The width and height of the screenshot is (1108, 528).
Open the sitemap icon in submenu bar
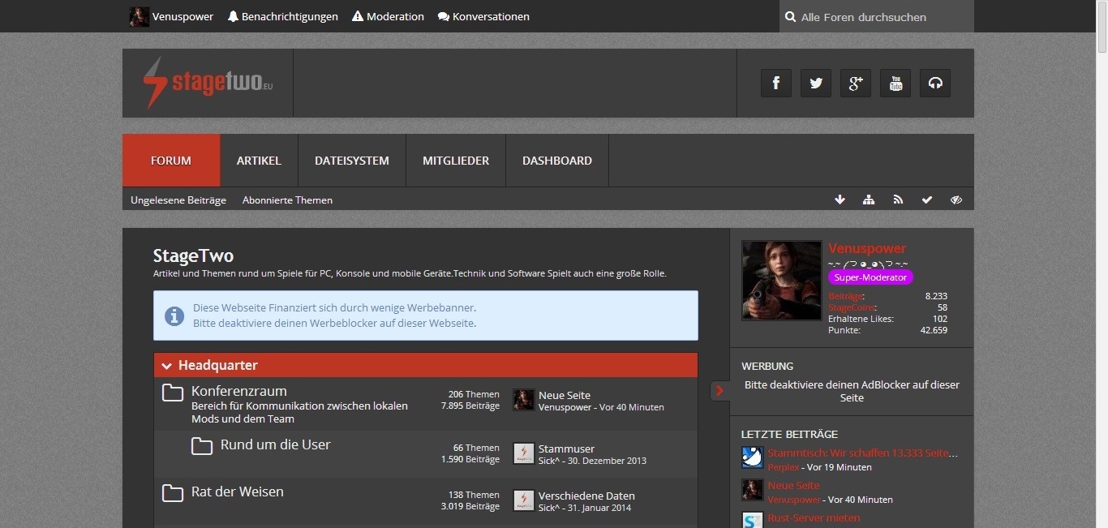click(x=869, y=200)
